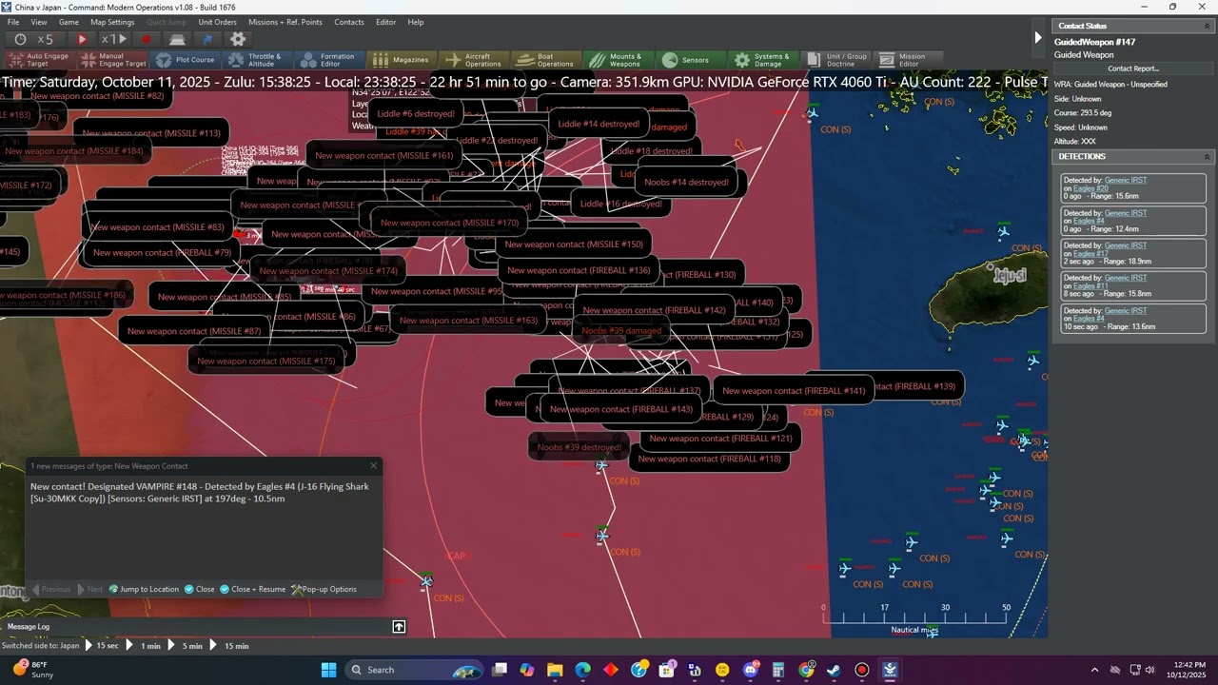Click the Contact Report button
This screenshot has height=685, width=1218.
pyautogui.click(x=1133, y=68)
